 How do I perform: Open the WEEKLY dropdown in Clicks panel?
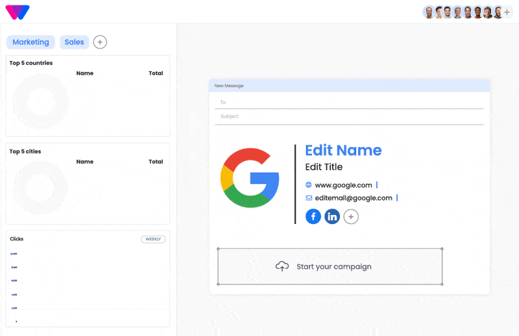[153, 239]
